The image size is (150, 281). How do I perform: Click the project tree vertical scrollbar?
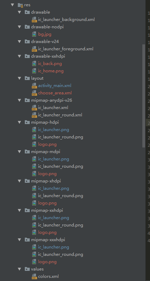click(144, 96)
